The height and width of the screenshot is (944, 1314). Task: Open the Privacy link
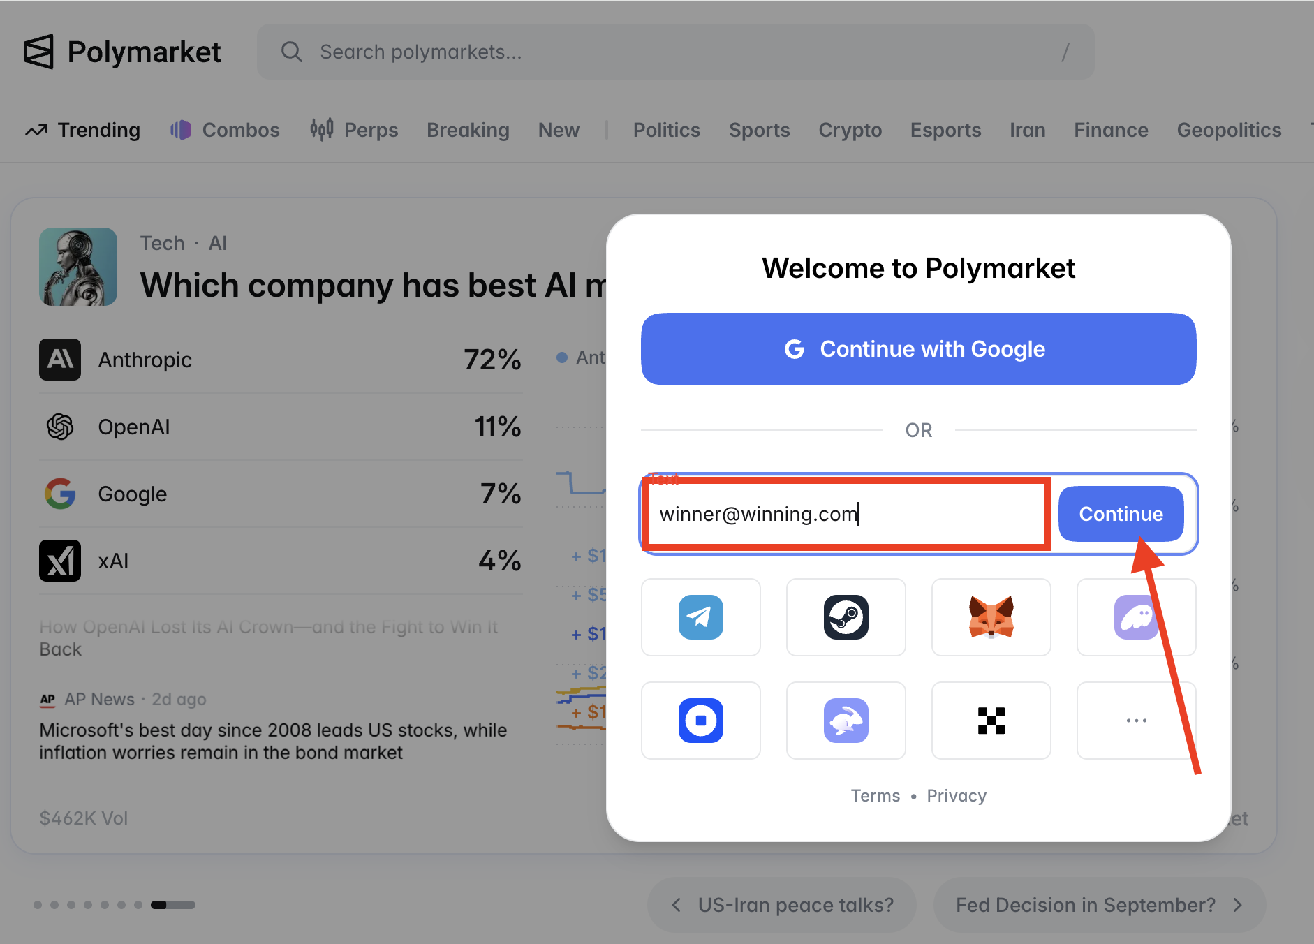point(957,796)
